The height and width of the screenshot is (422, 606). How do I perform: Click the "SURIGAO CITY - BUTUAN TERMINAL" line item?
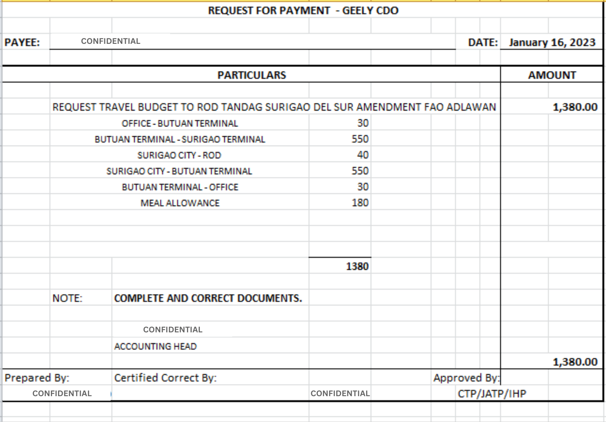click(x=179, y=171)
